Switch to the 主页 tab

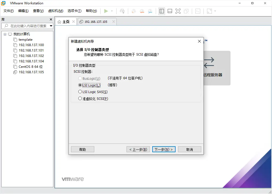point(66,22)
